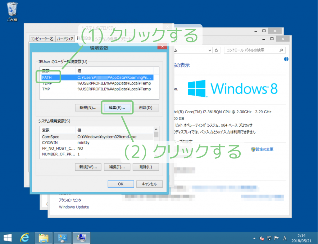The width and height of the screenshot is (318, 244).
Task: Show hidden tray icons arrow
Action: [x=254, y=238]
